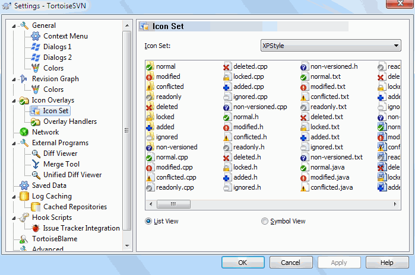Select the List View radio button
415x275 pixels.
coord(148,221)
